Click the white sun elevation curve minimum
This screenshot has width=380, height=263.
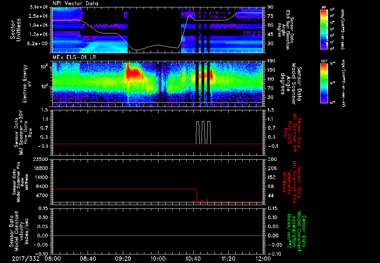pyautogui.click(x=137, y=50)
